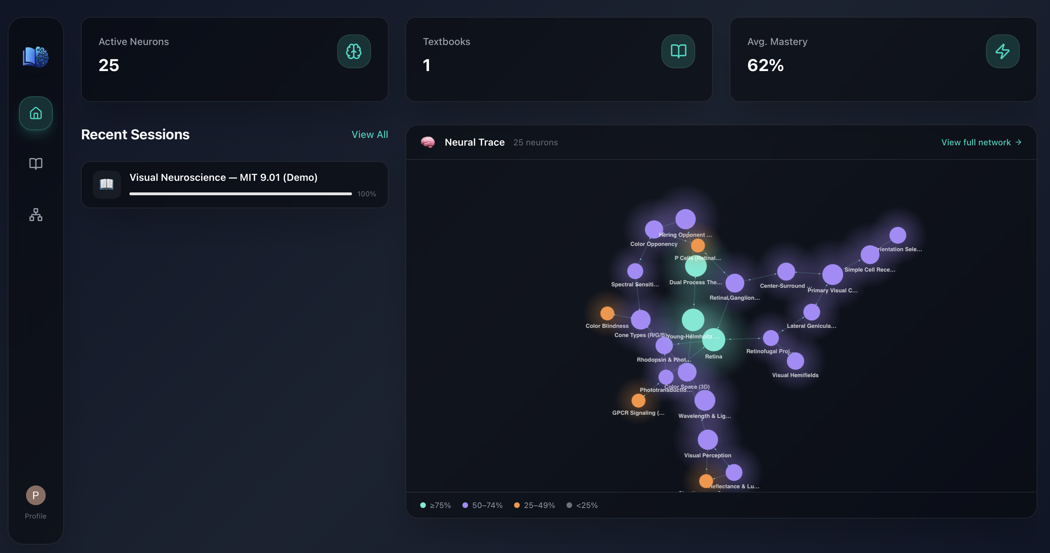
Task: Click the open book icon in session card
Action: (107, 184)
